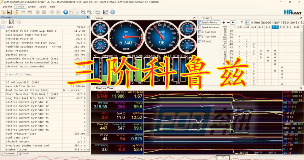304x160 pixels.
Task: Click the grayed stop square button
Action: pos(44,12)
